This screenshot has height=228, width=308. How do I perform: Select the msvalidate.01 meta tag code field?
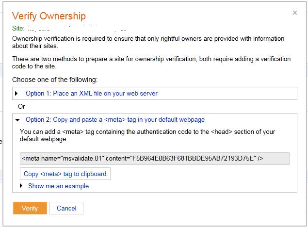(x=155, y=159)
